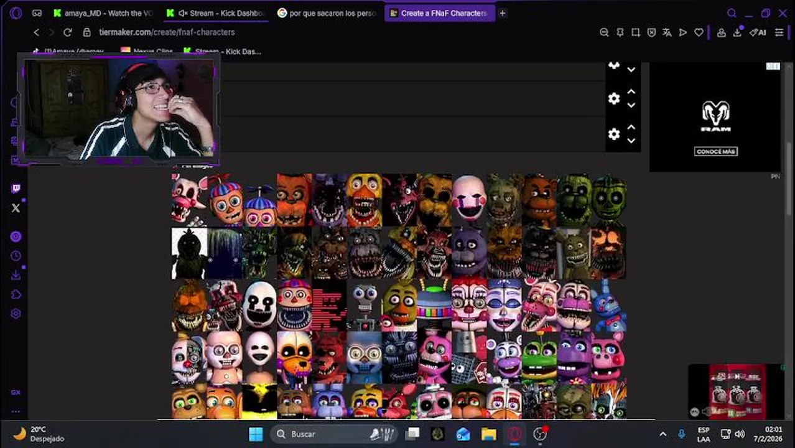Open the player arrow icon in toolbar
The image size is (795, 448).
coord(683,32)
